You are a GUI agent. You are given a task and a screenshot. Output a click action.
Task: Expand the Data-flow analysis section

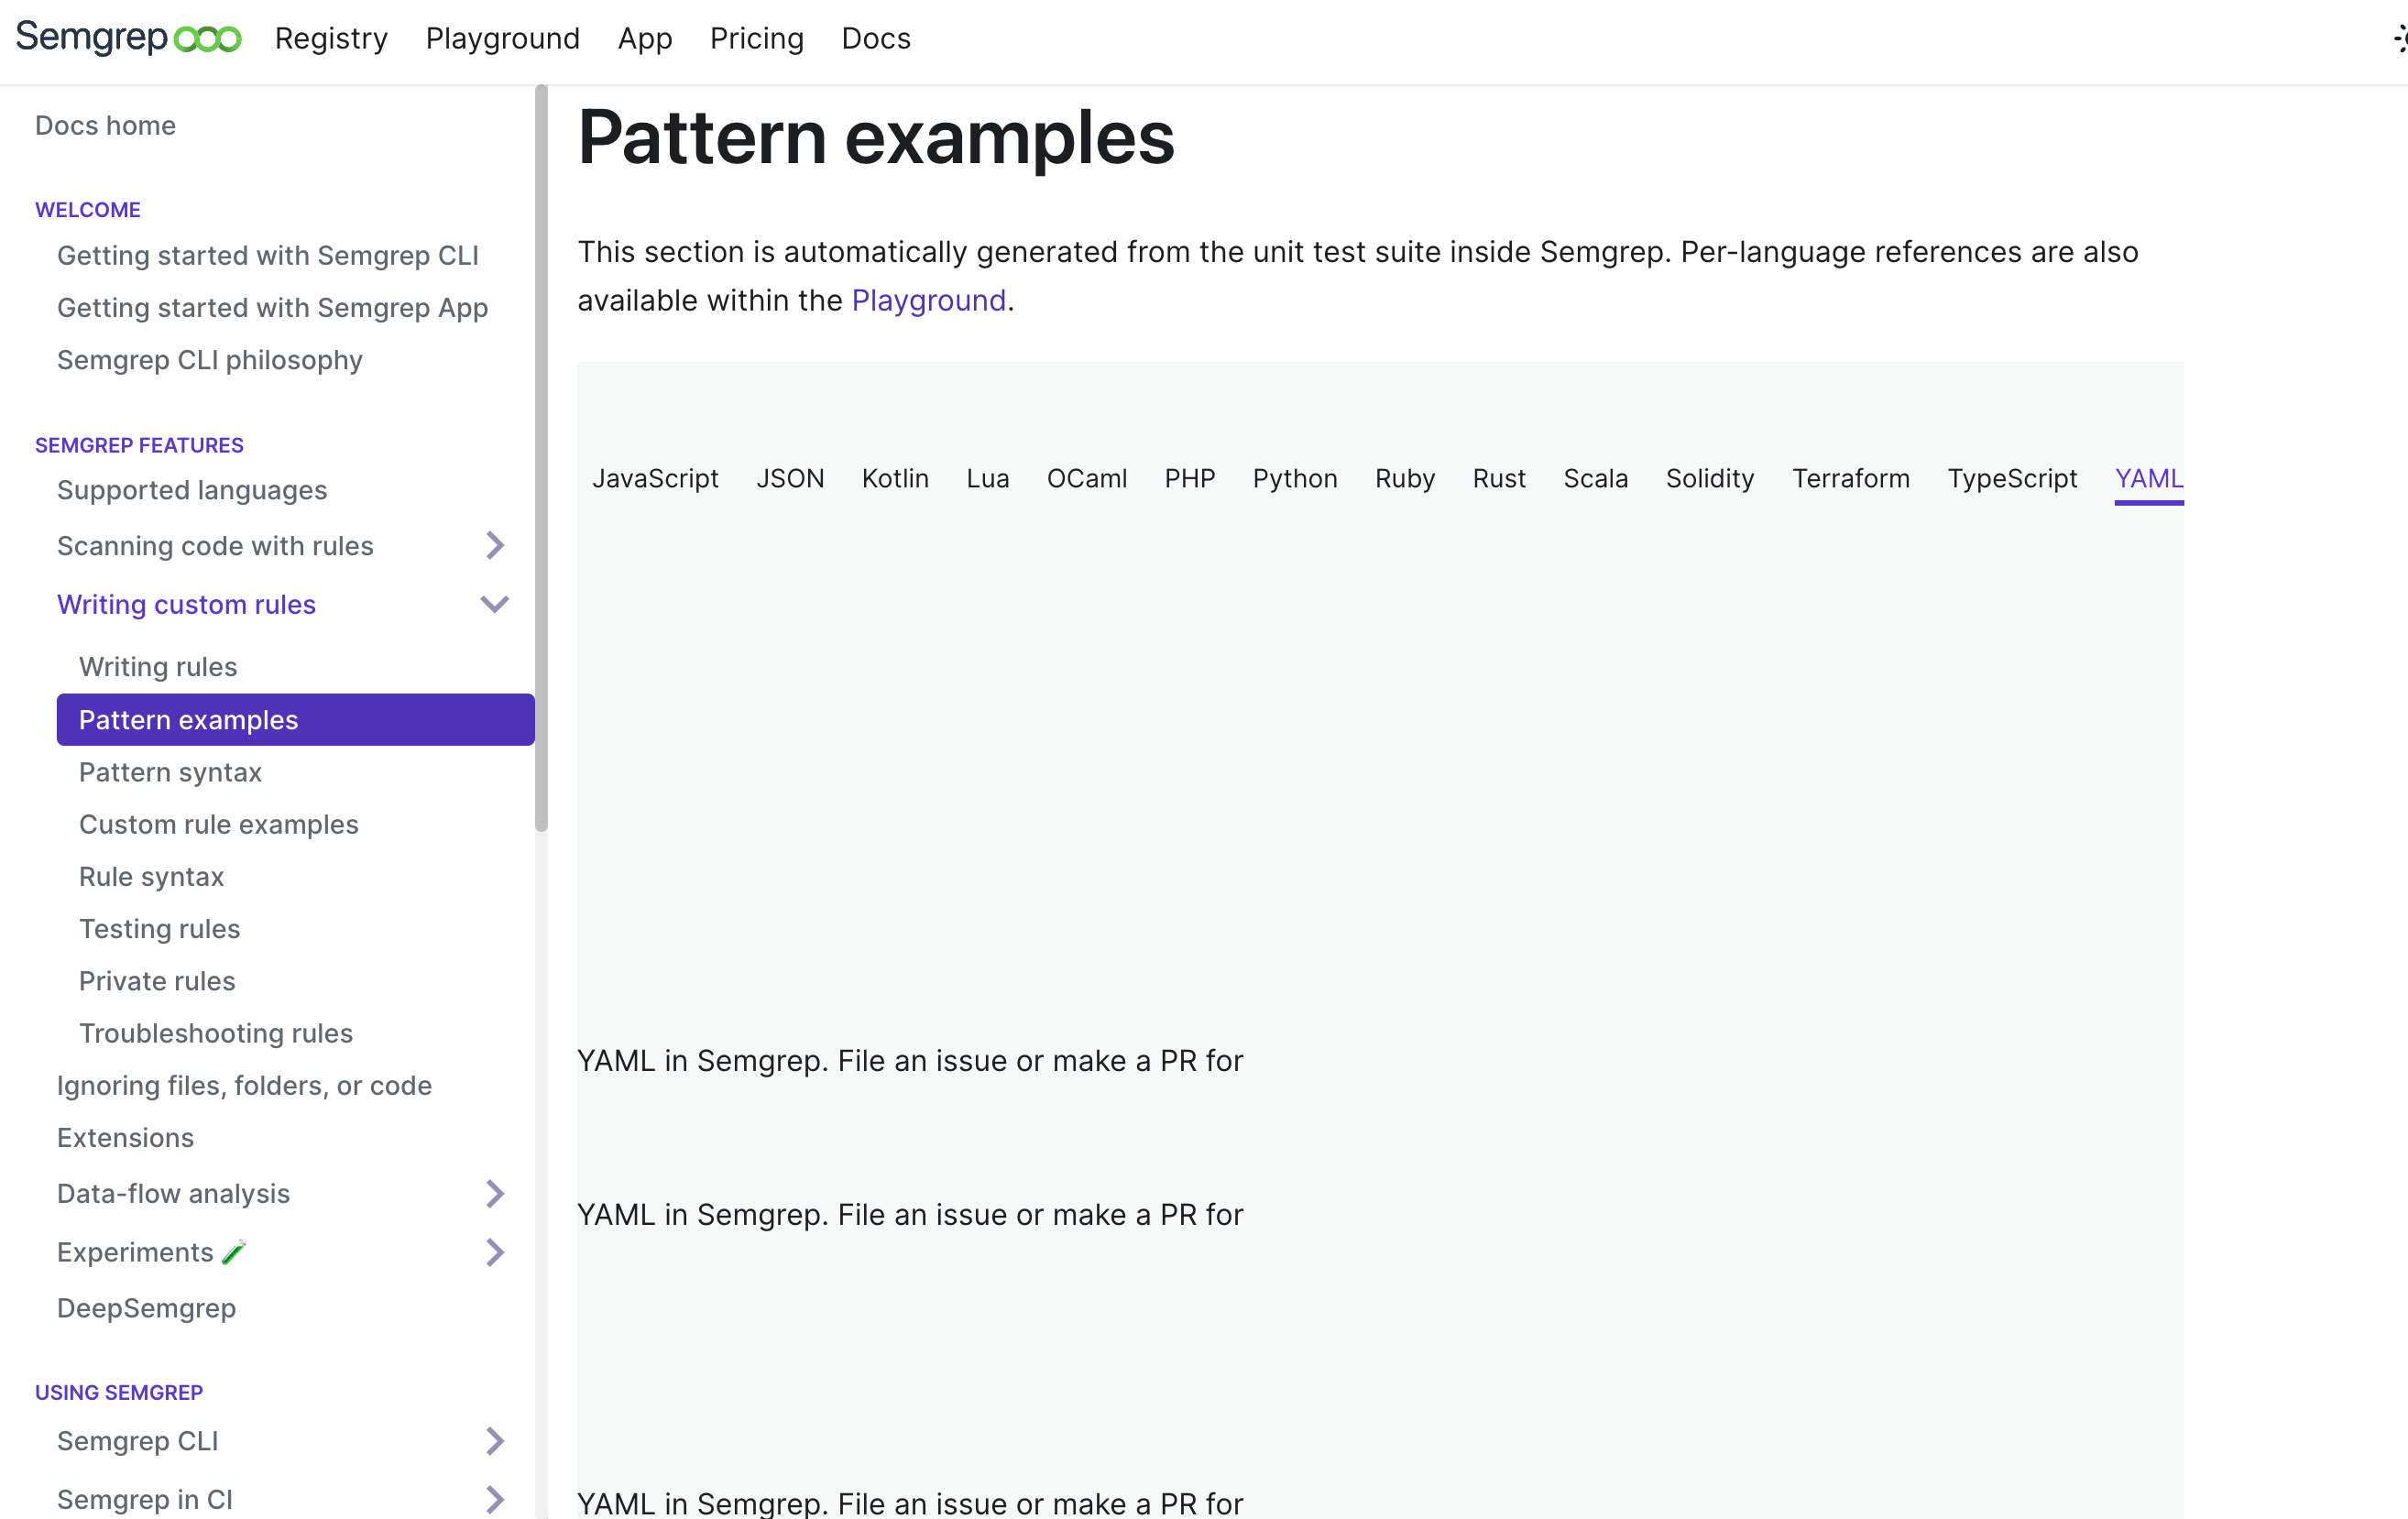click(x=494, y=1193)
